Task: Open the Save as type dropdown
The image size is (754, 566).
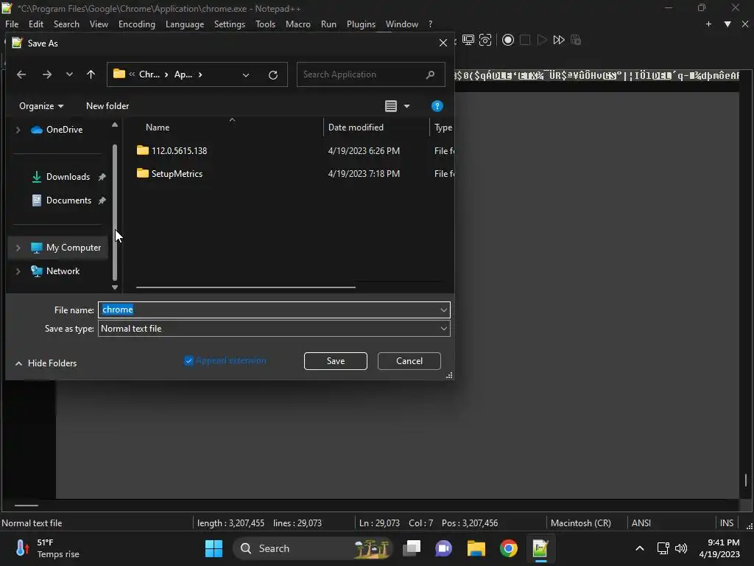Action: [443, 329]
